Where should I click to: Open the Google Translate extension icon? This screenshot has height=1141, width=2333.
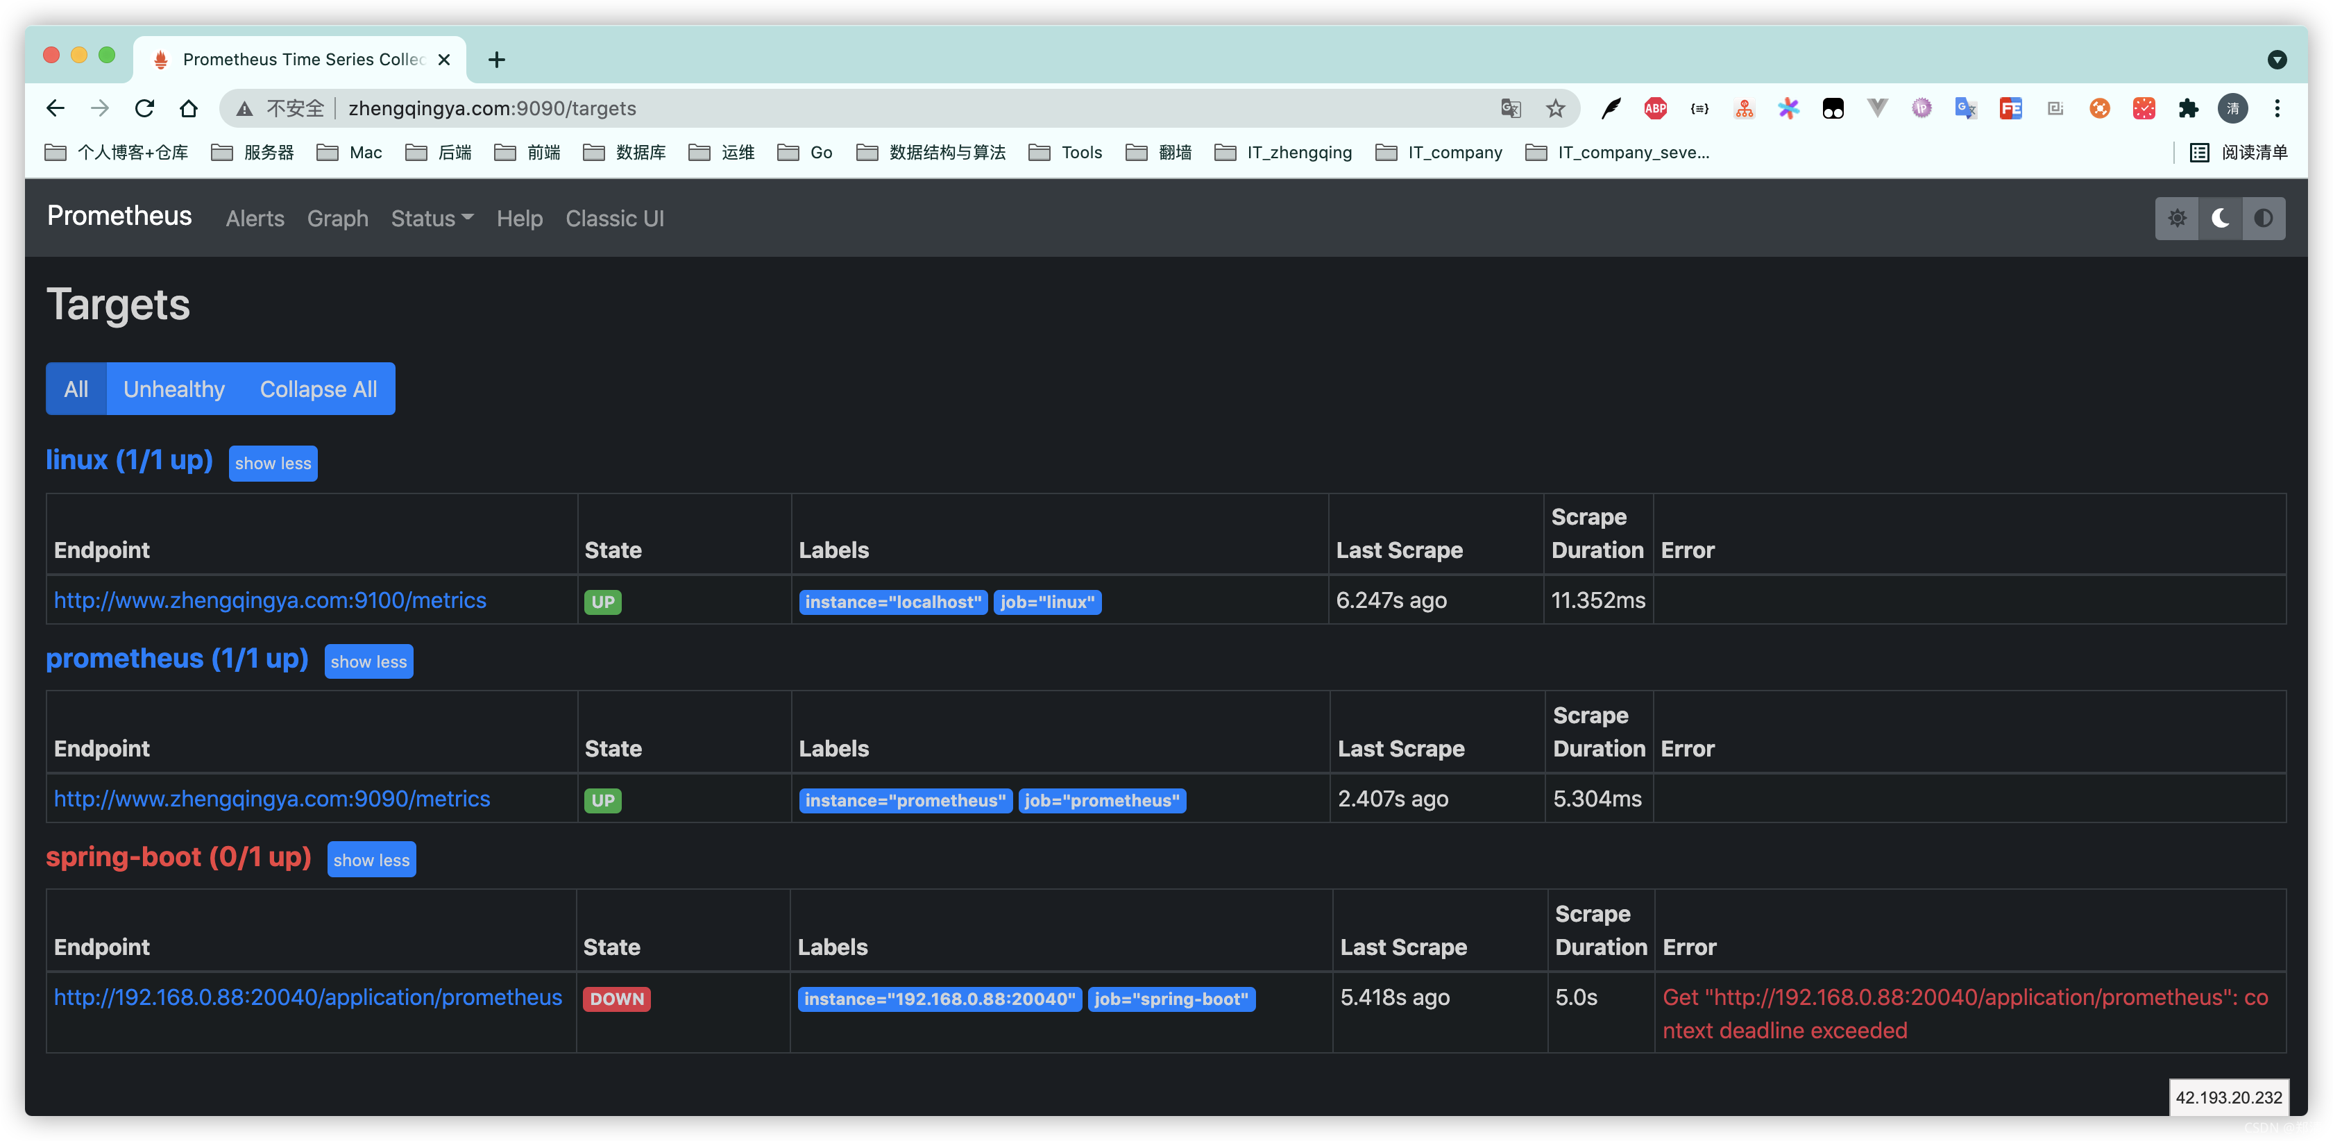[1965, 109]
